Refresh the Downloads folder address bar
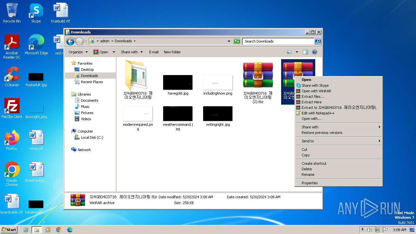This screenshot has height=234, width=416. (237, 41)
